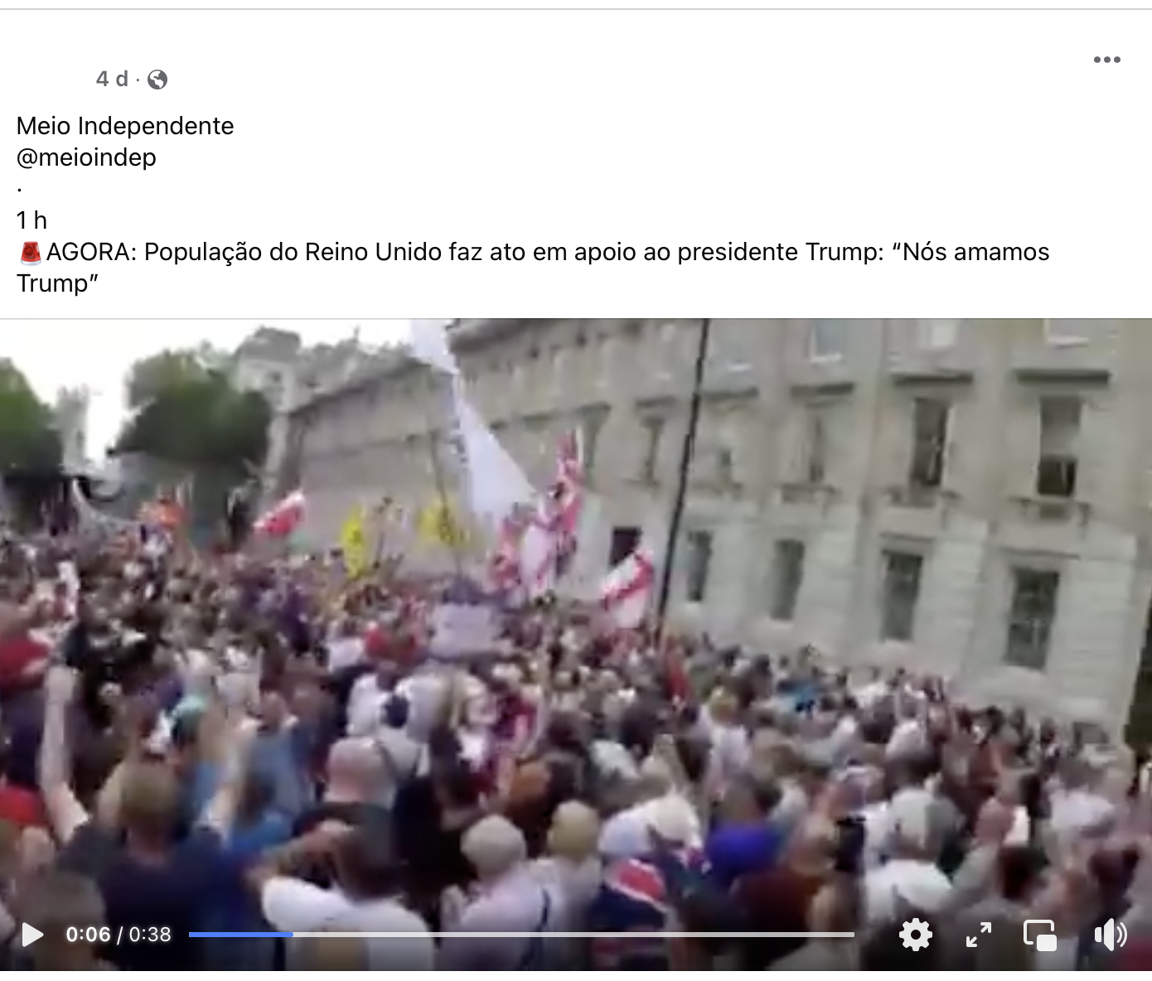
Task: Seek to the end of the video progress bar
Action: [x=852, y=935]
